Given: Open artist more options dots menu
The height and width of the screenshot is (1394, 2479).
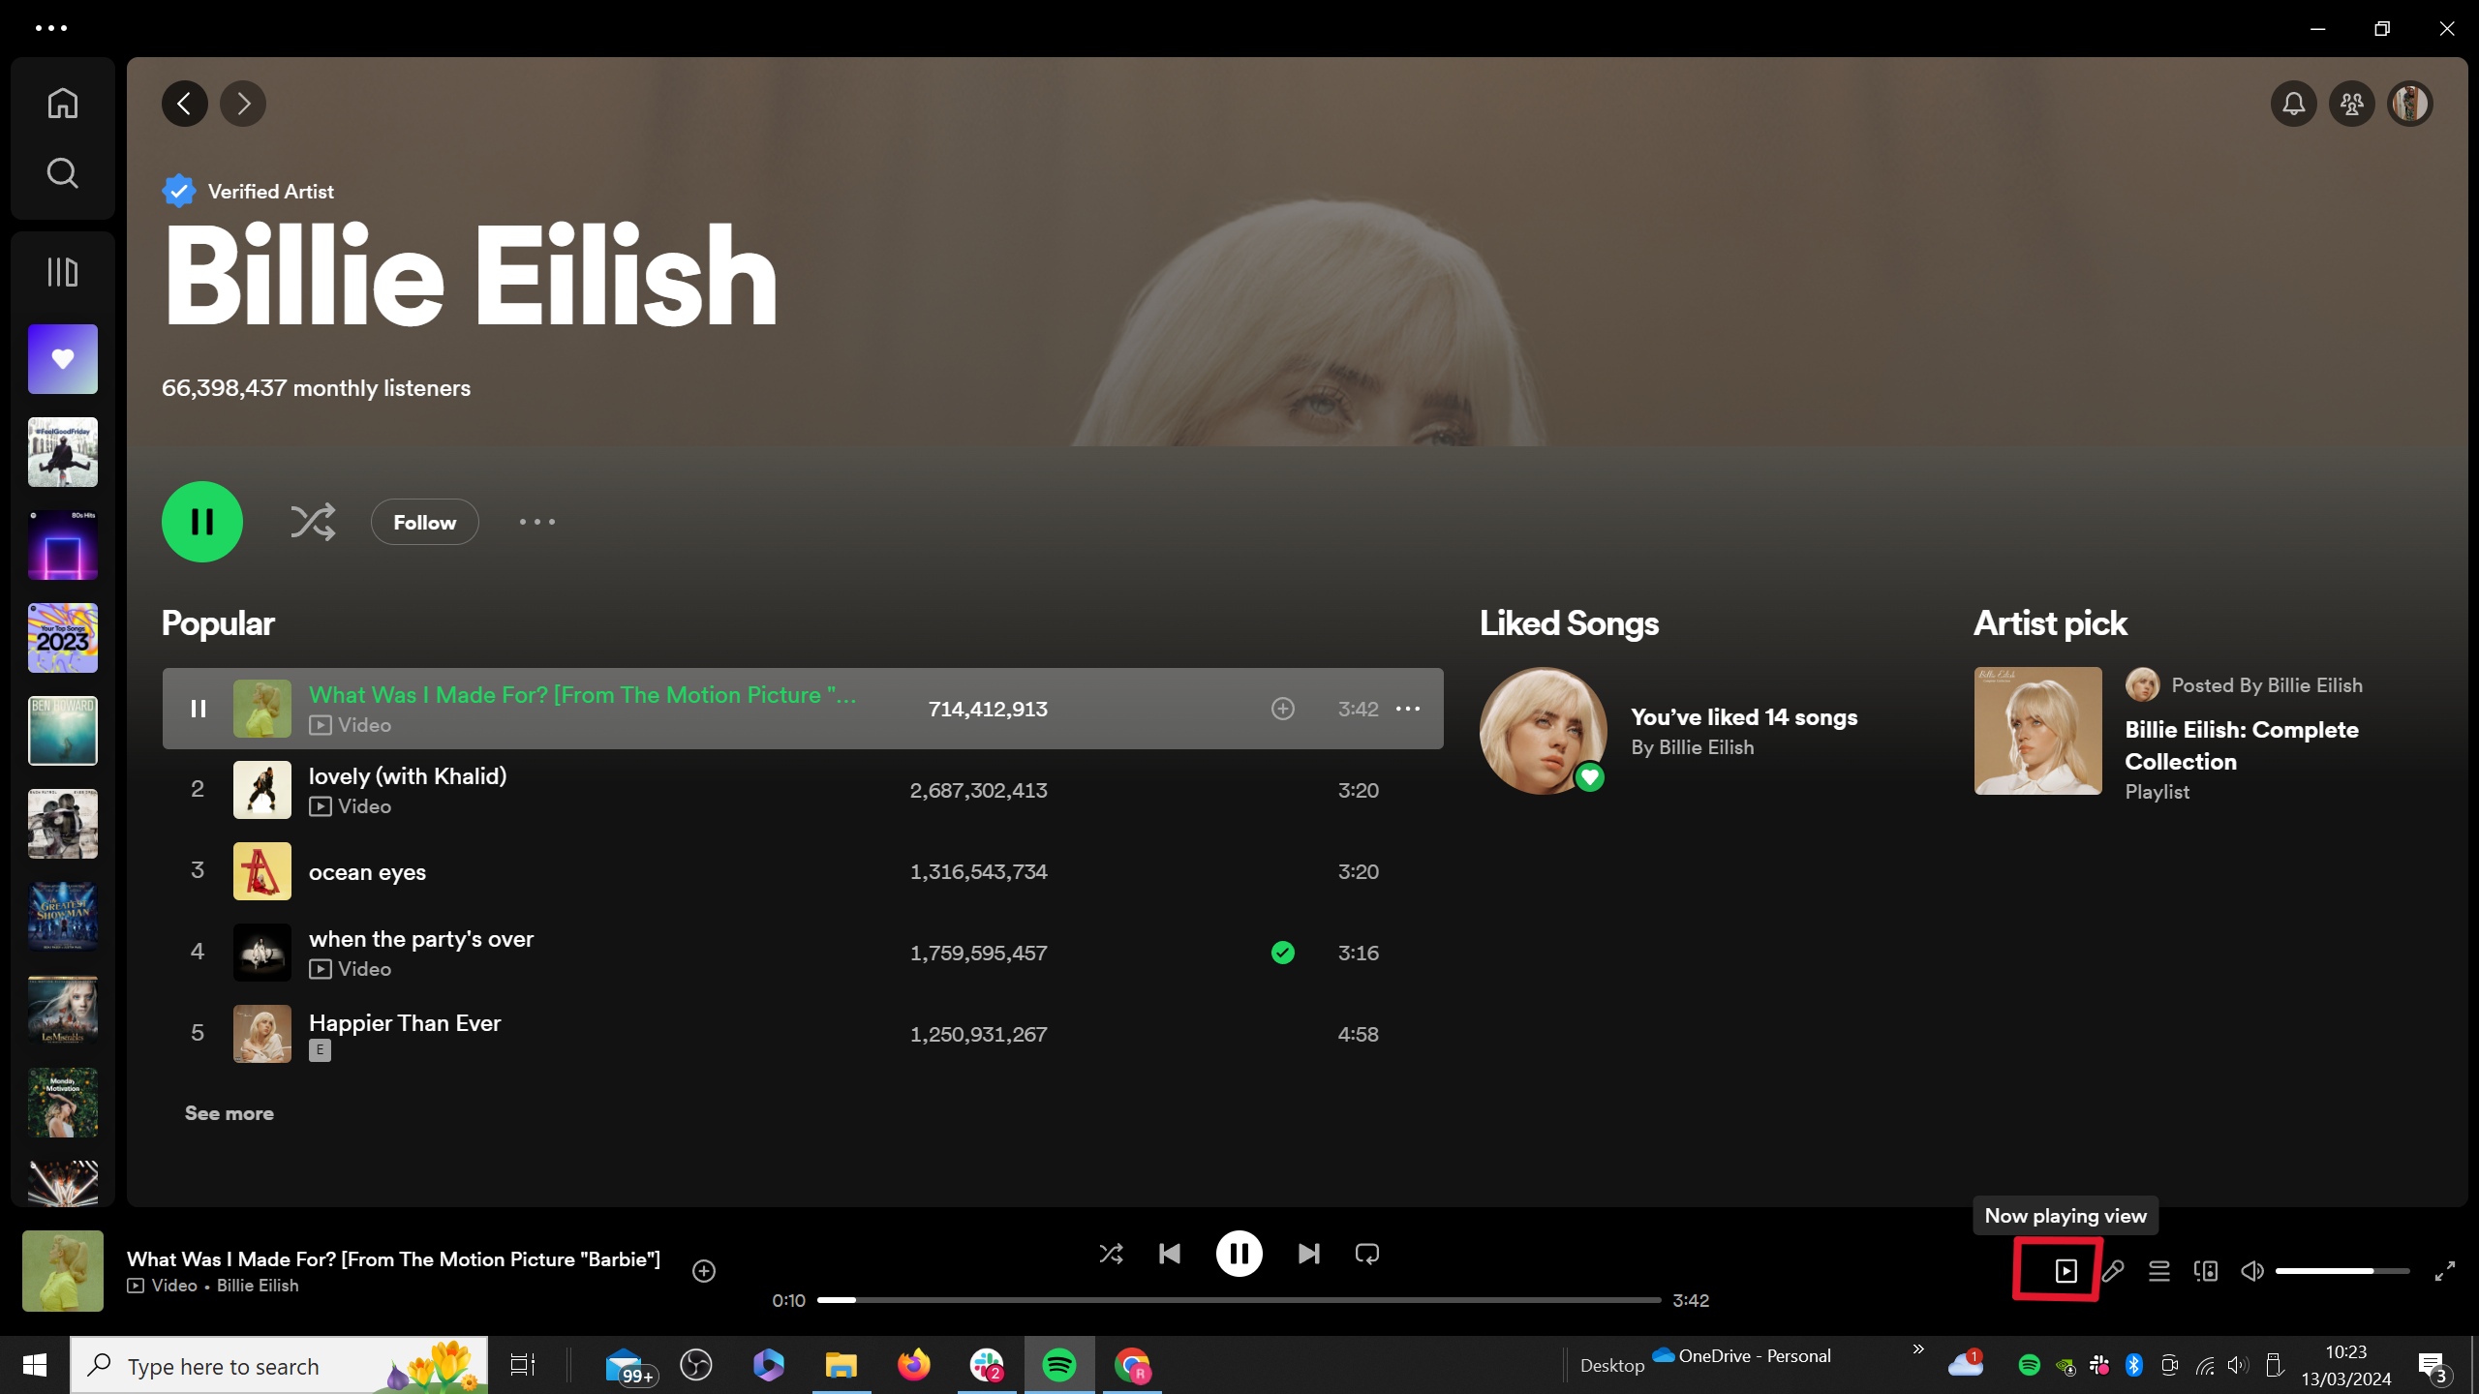Looking at the screenshot, I should [x=537, y=522].
